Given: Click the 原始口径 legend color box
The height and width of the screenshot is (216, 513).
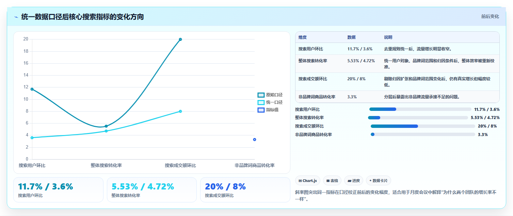Looking at the screenshot, I should (261, 95).
